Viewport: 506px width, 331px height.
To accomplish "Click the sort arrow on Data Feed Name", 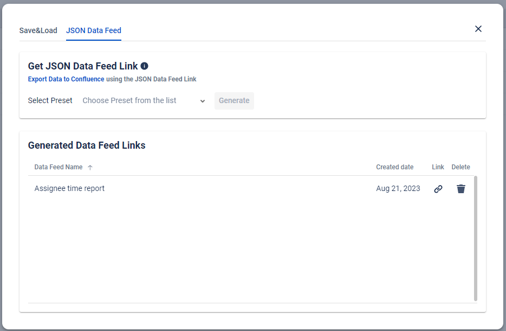I will click(90, 167).
